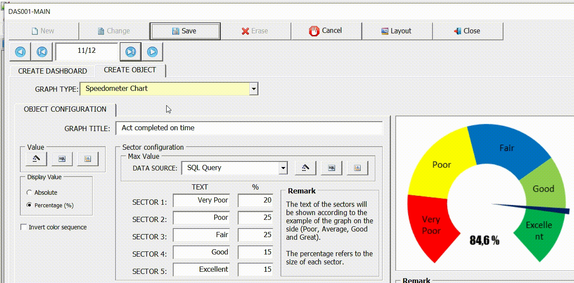Open the Graph Type dropdown
Viewport: 574px width, 283px height.
click(253, 89)
